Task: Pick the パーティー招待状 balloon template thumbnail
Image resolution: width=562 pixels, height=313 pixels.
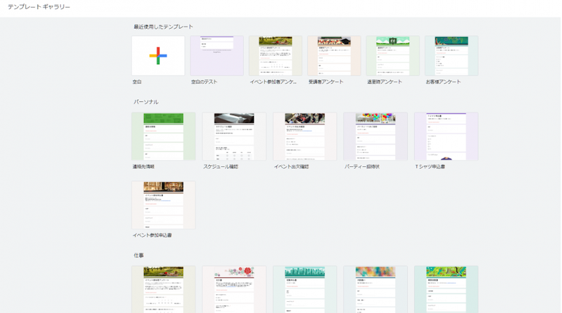Action: [x=375, y=136]
